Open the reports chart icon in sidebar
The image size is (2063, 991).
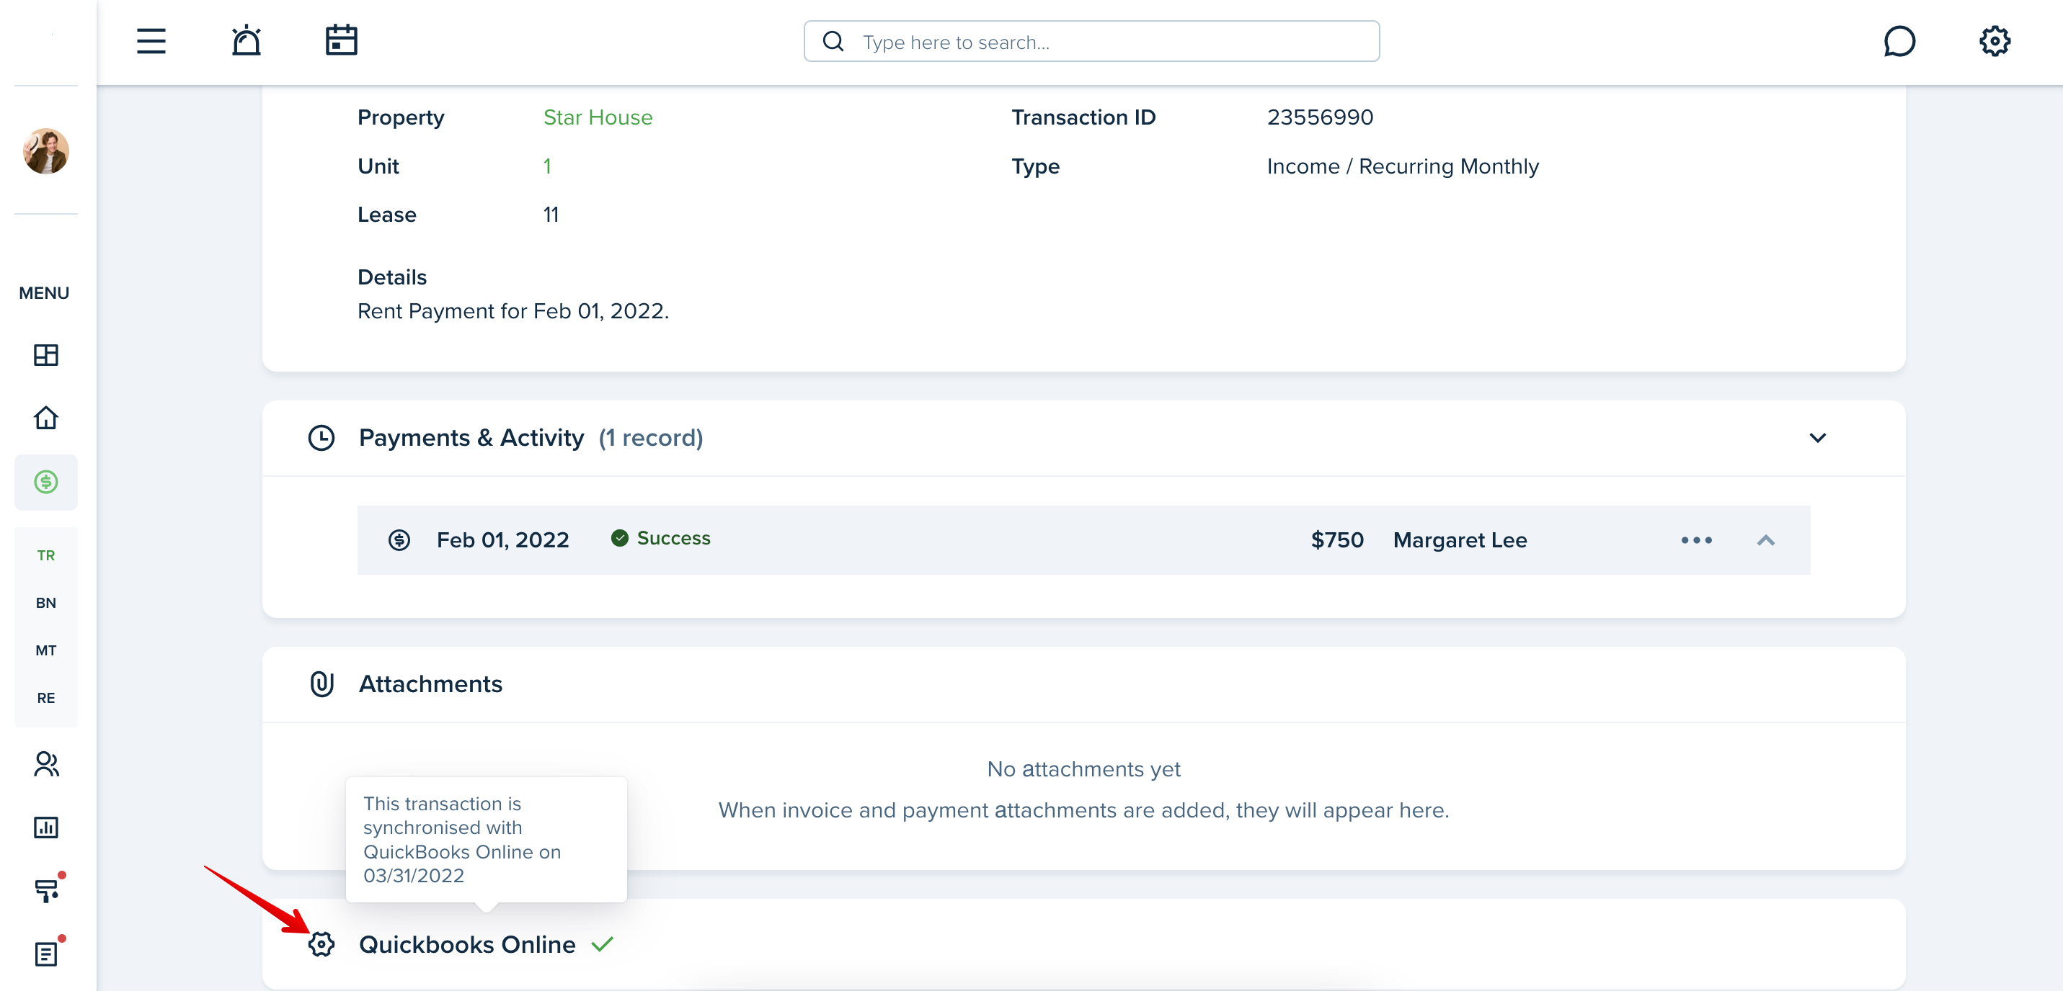point(45,827)
